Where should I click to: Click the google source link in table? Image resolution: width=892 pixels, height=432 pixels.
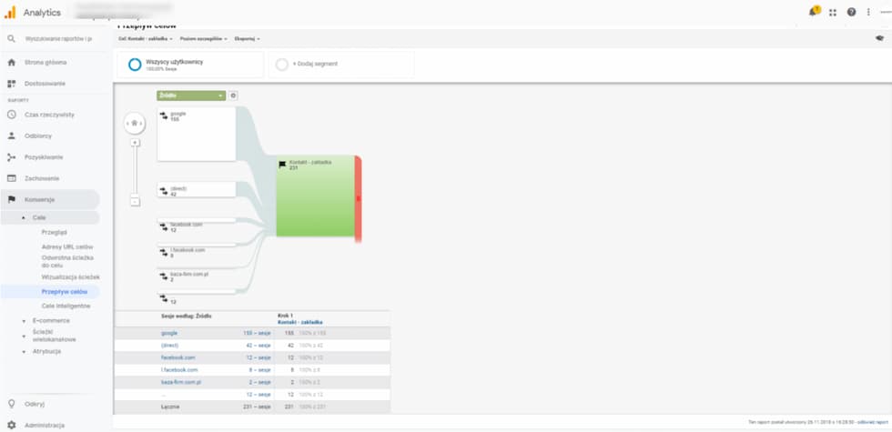pyautogui.click(x=169, y=333)
